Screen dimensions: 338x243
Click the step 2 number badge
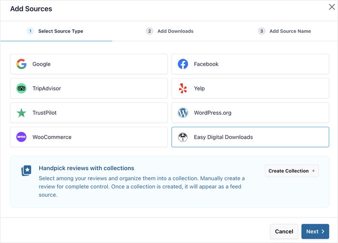click(x=149, y=31)
